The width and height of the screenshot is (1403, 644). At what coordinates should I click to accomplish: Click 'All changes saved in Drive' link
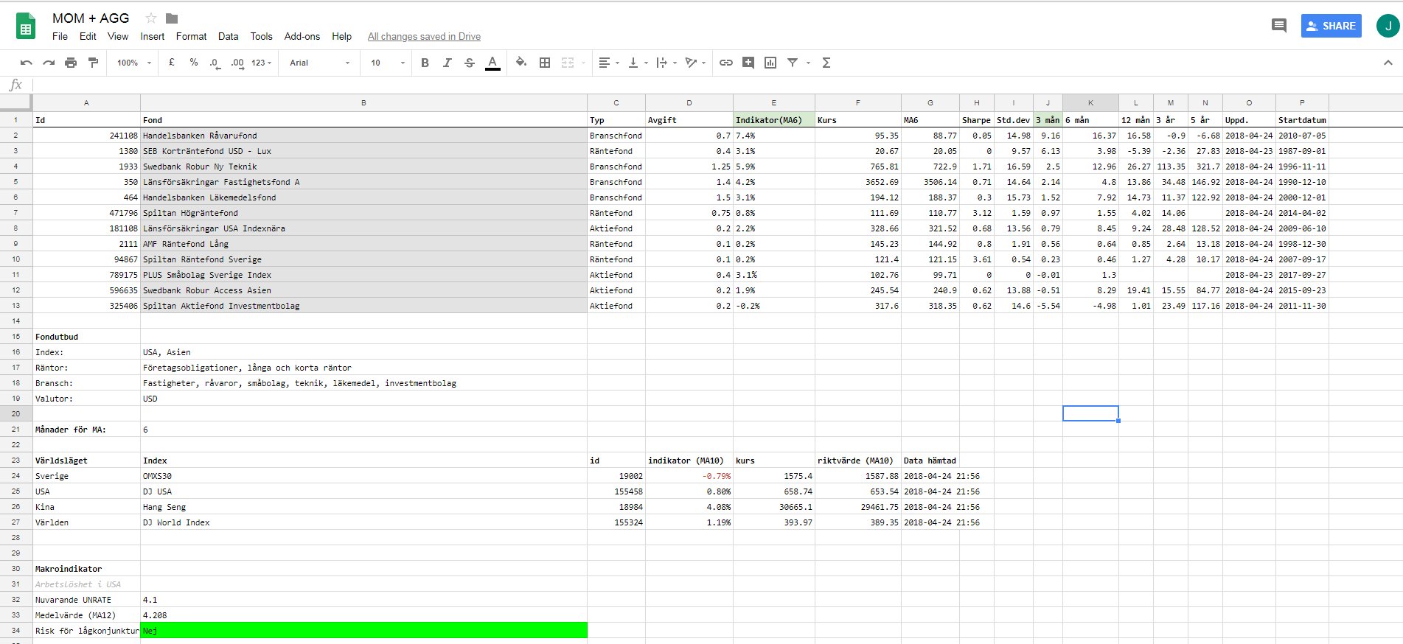point(424,36)
